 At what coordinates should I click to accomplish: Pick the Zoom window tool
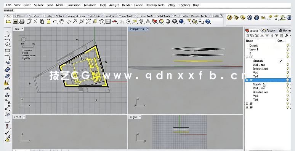81,21
